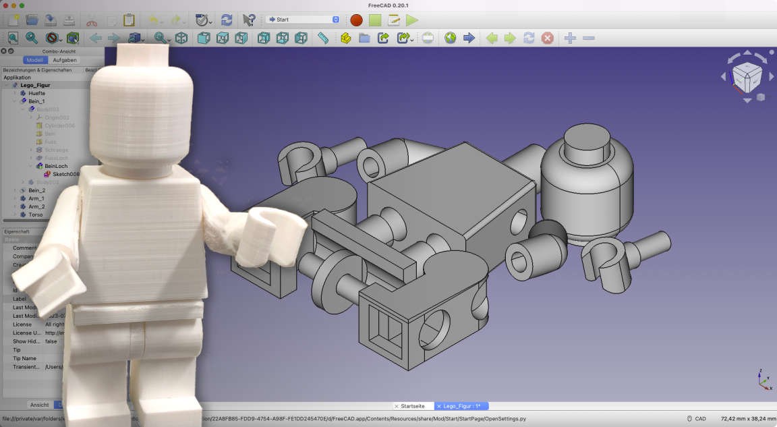Collapse the Bein_1 tree item
Viewport: 777px width, 427px height.
(14, 101)
